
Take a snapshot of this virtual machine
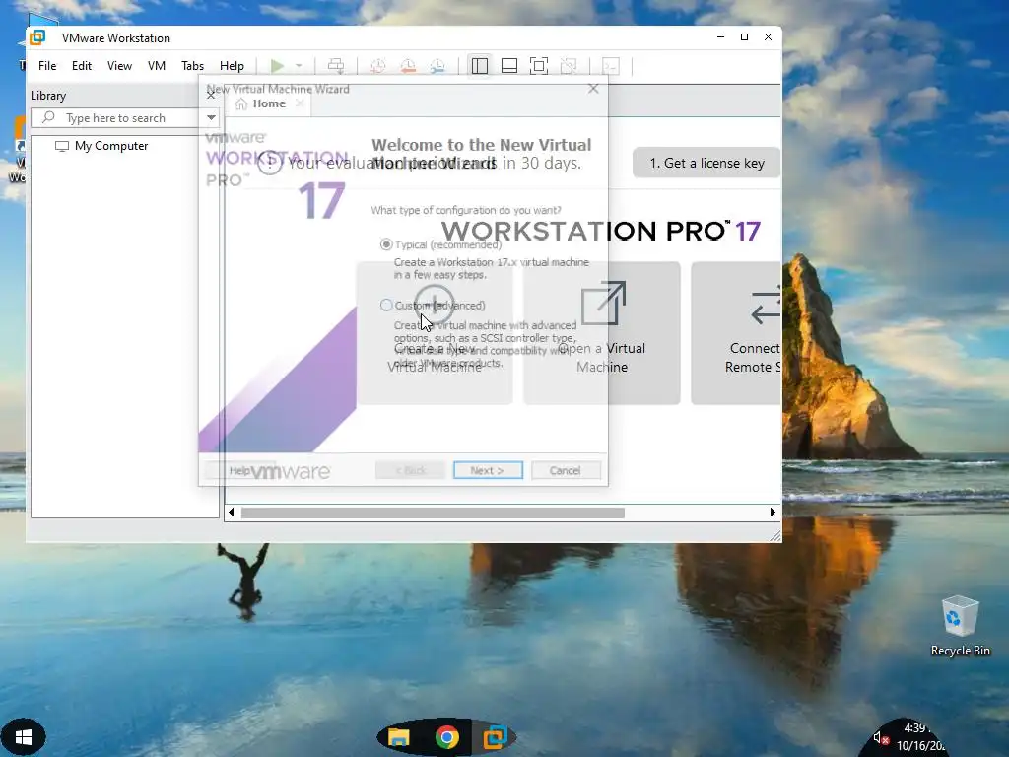(x=377, y=66)
